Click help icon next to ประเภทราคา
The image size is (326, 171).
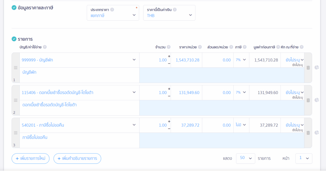point(112,10)
